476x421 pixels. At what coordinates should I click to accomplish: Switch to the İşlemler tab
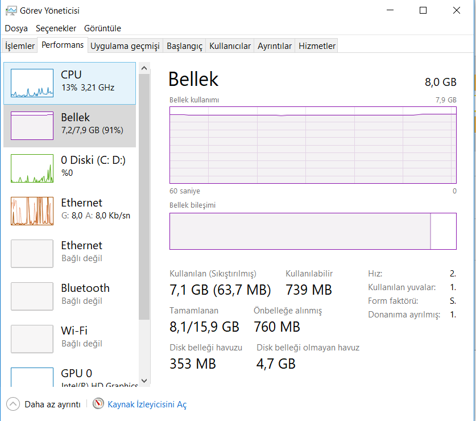click(x=19, y=46)
